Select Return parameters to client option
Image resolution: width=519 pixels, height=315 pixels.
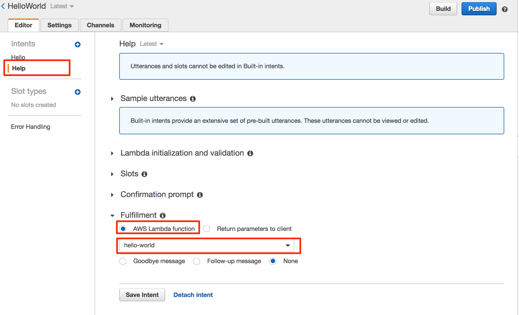pos(207,229)
